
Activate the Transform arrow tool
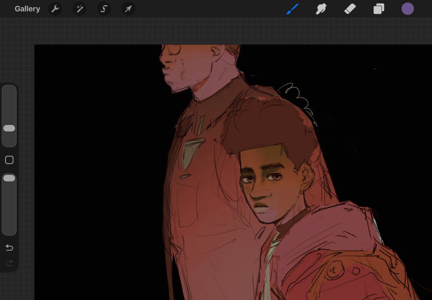click(129, 9)
